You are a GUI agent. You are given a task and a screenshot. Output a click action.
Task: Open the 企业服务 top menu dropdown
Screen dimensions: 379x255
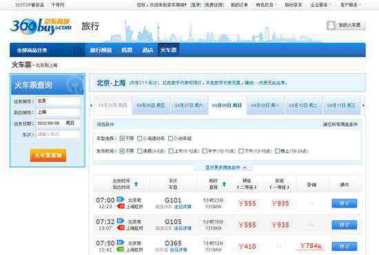(x=320, y=5)
